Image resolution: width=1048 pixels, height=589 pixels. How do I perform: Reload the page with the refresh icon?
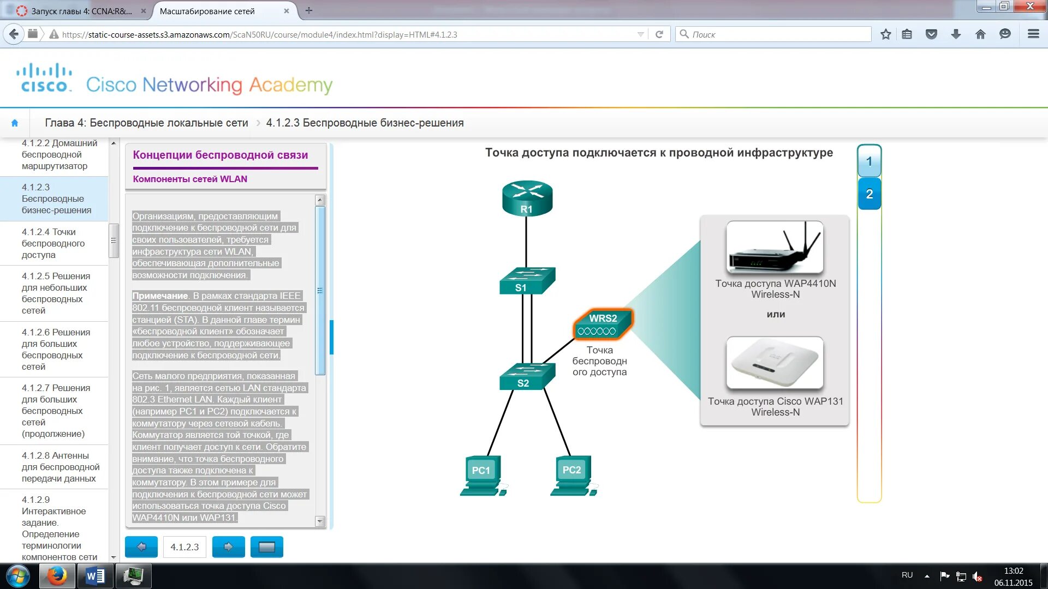point(659,34)
